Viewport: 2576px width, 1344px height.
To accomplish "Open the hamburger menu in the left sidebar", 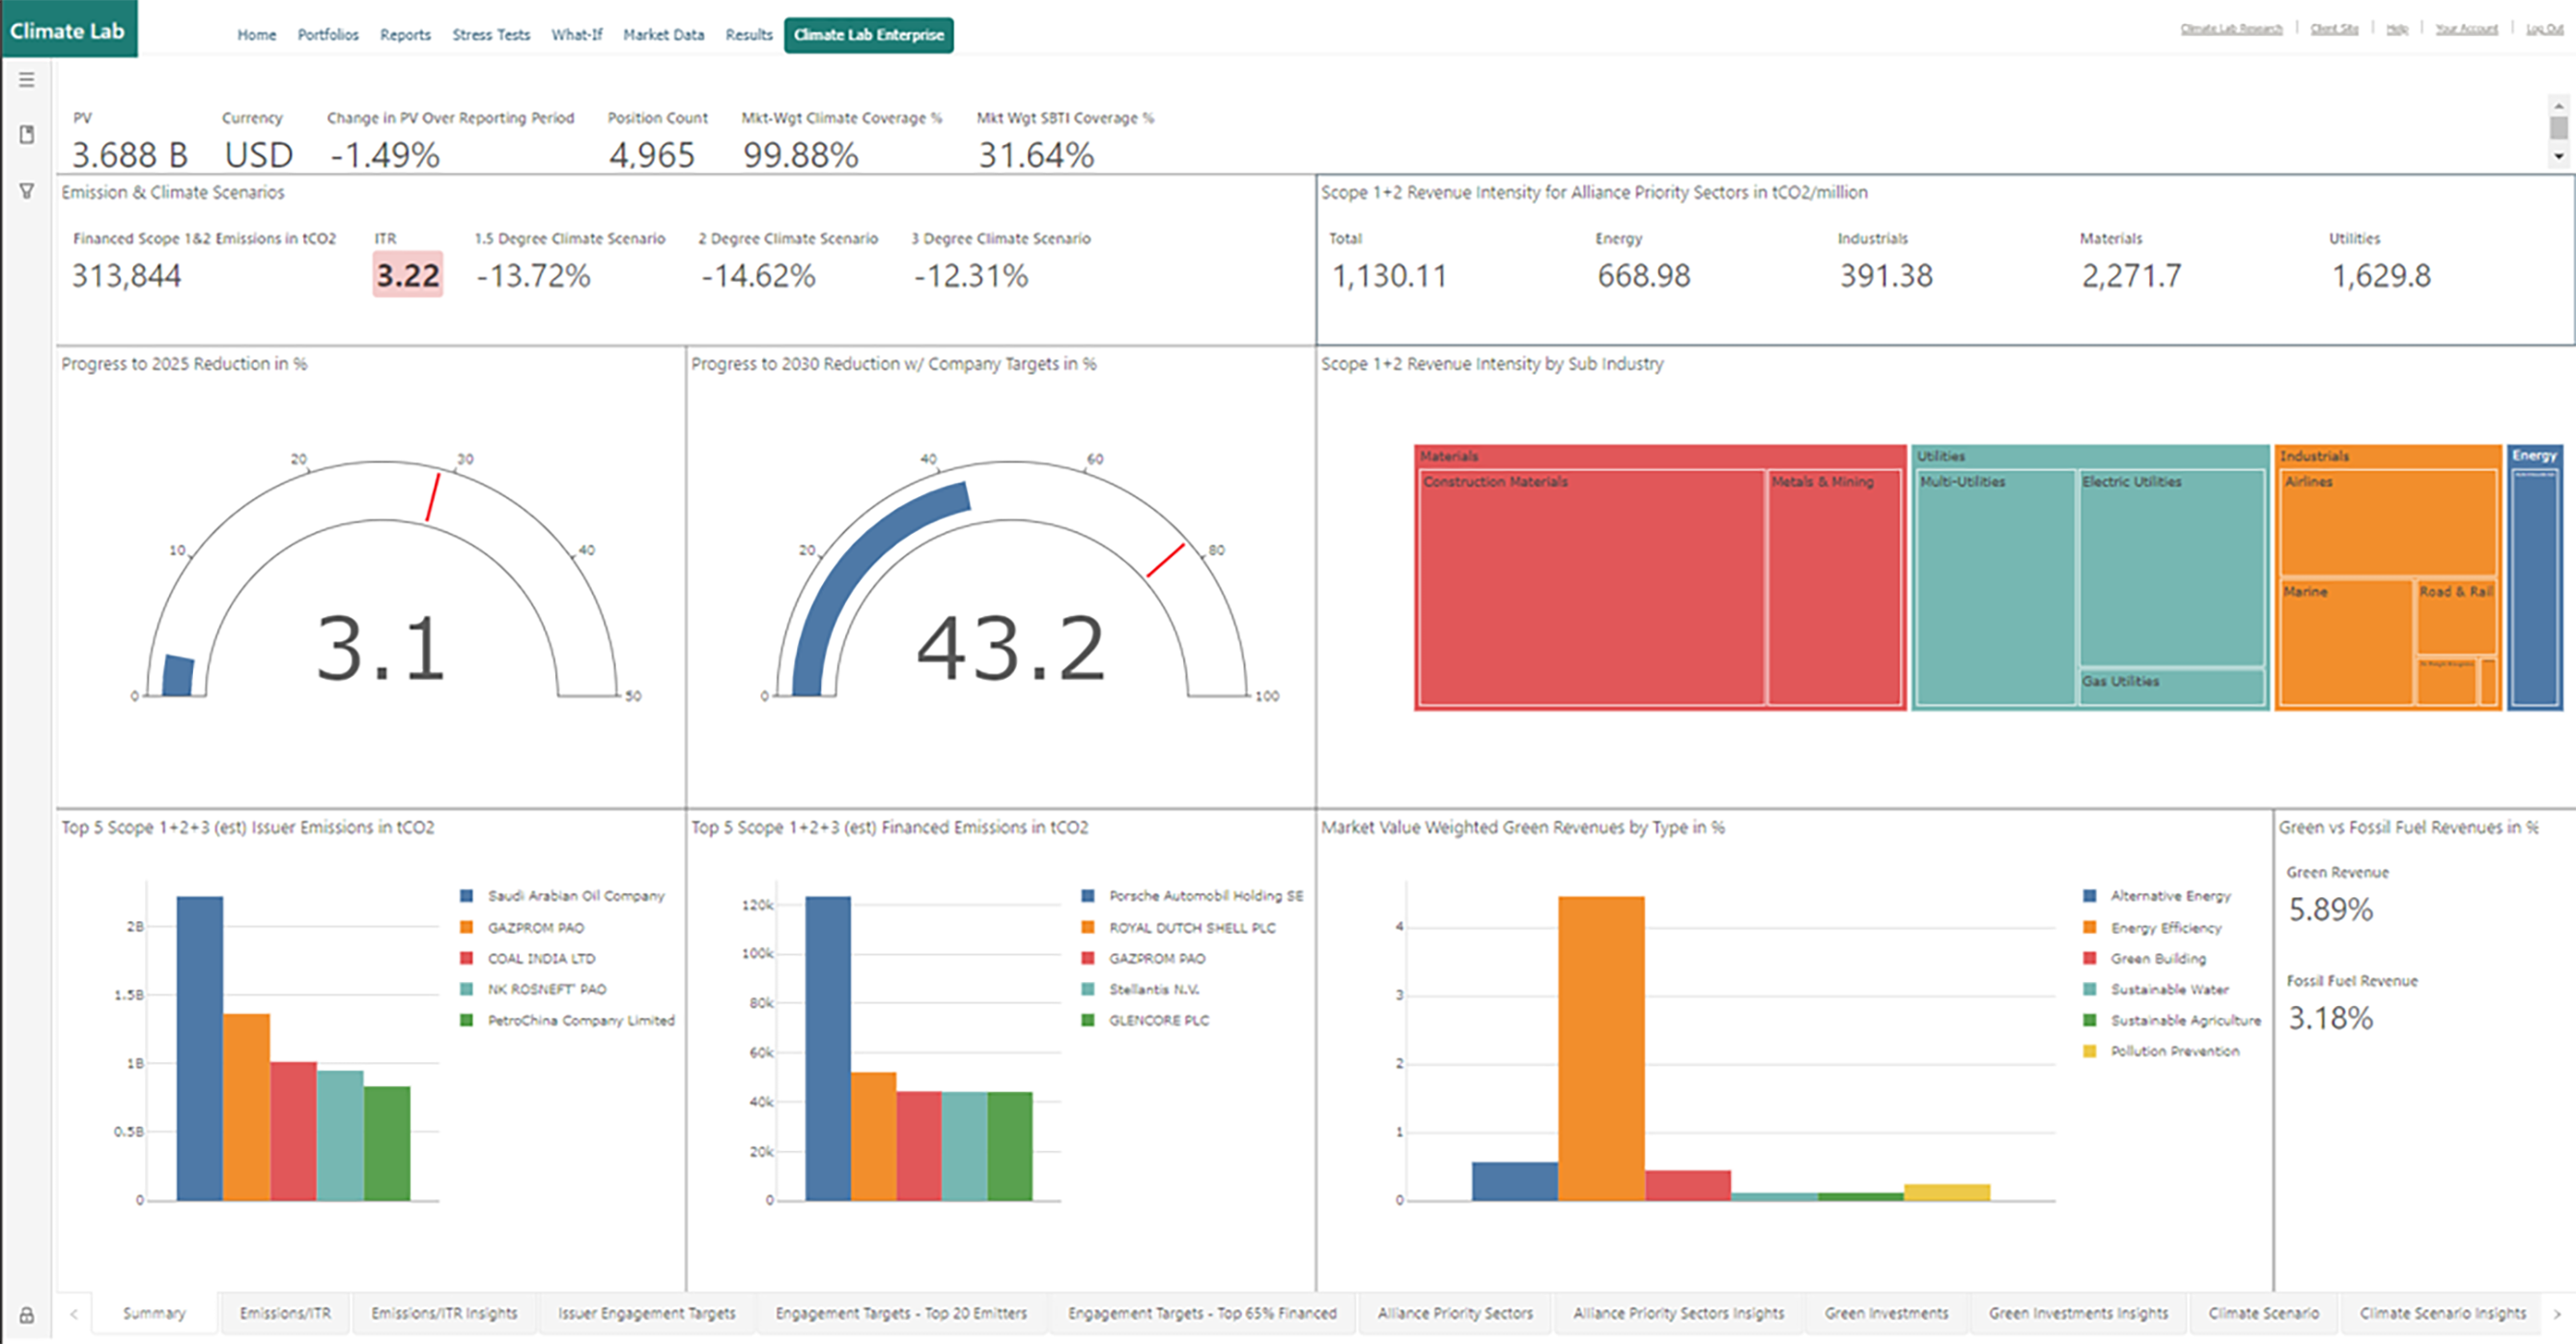I will [x=27, y=80].
